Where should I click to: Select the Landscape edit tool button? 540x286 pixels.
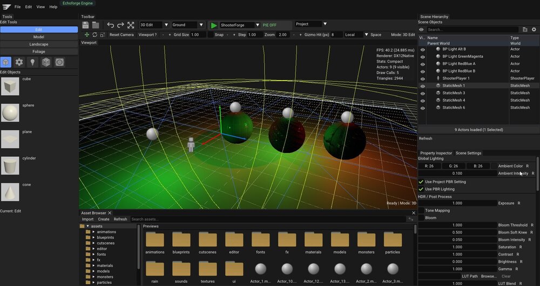click(39, 44)
